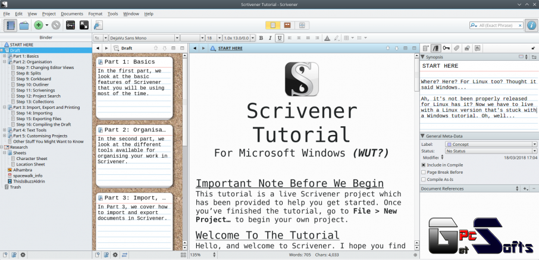This screenshot has height=260, width=539.
Task: Open Keywords inspector key icon
Action: [x=446, y=48]
